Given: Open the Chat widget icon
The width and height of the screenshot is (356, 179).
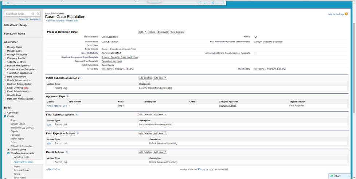Looking at the screenshot, I should [331, 176].
